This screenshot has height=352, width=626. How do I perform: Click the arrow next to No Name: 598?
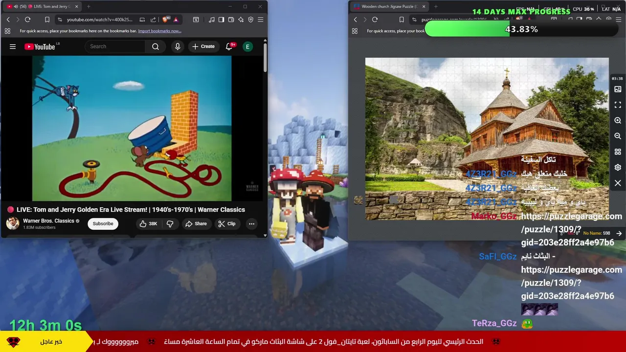619,233
